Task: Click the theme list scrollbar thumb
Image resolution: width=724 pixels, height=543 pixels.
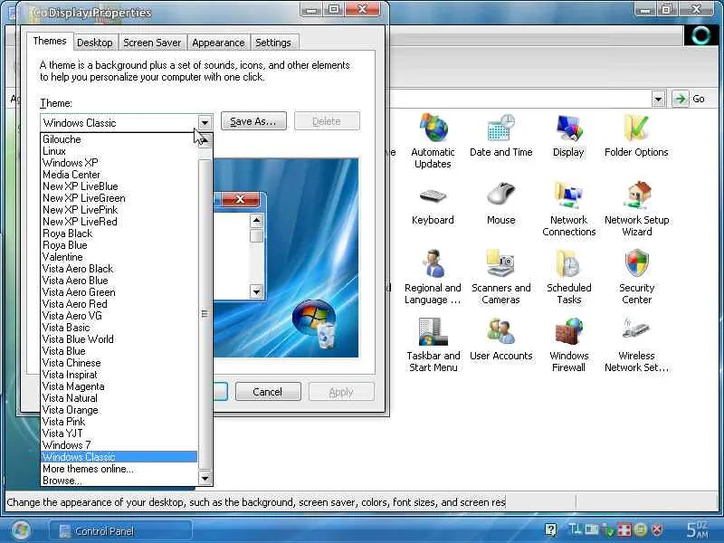Action: 205,314
